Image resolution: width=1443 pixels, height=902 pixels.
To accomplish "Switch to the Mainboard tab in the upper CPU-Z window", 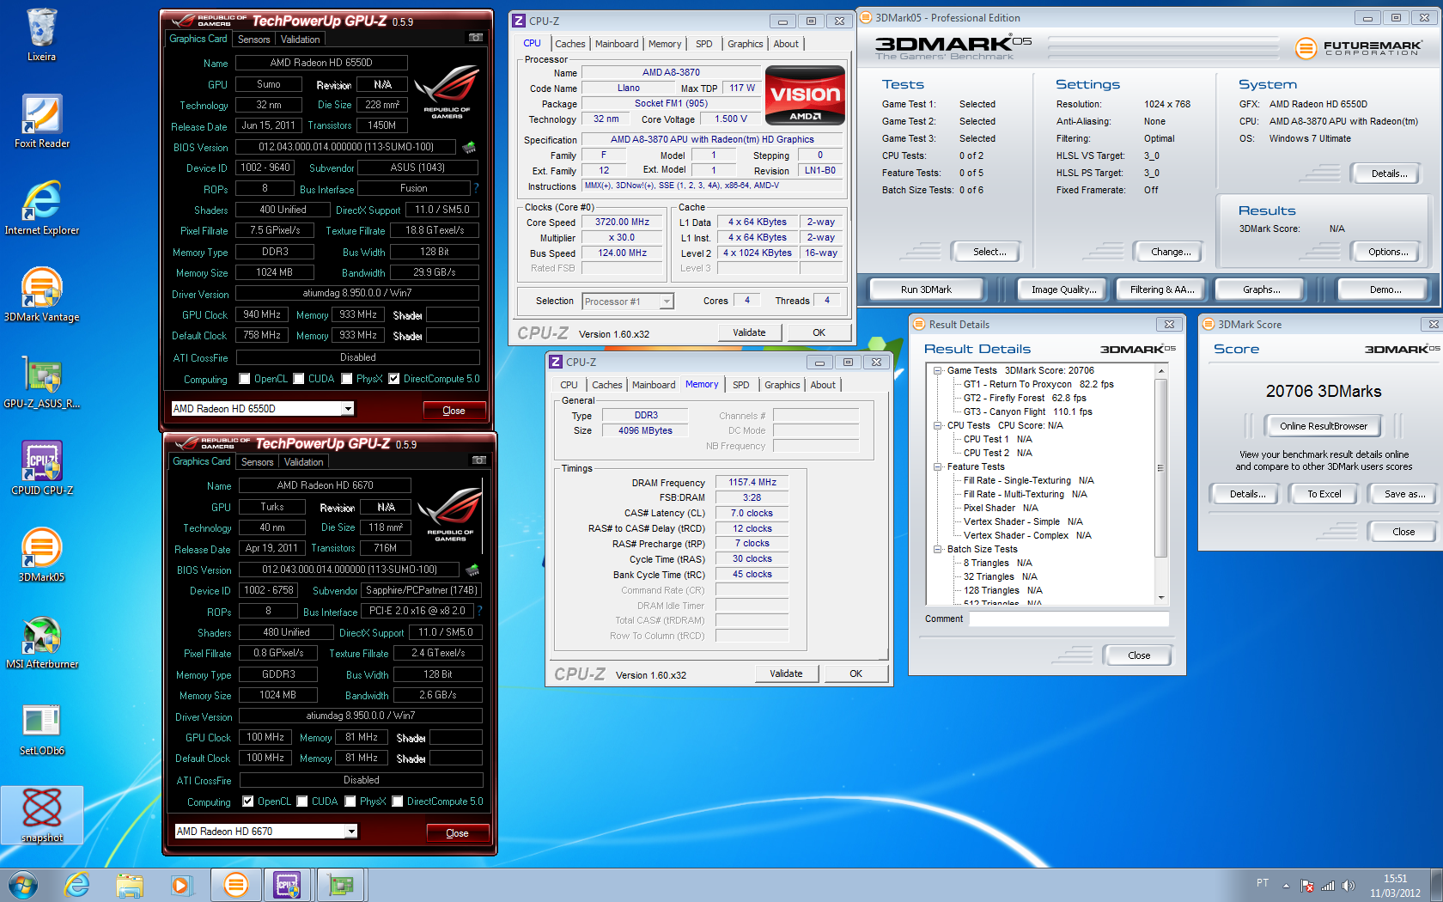I will (x=617, y=44).
